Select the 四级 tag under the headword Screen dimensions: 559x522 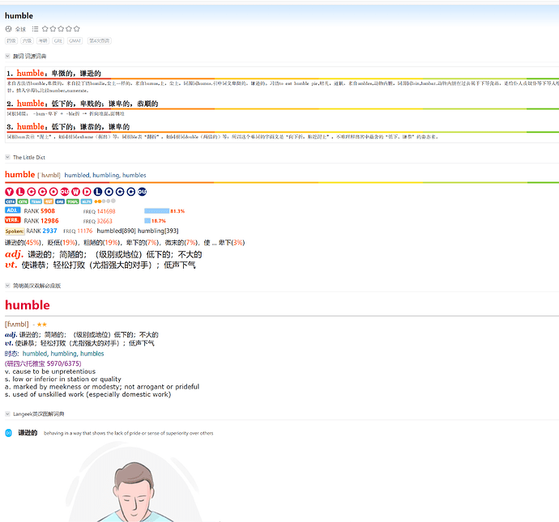click(11, 41)
